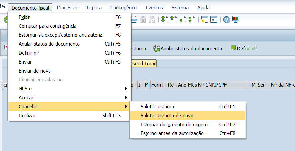Viewport: 295px width, 151px height.
Task: Choose Anular status do documento menu entry
Action: point(69,44)
